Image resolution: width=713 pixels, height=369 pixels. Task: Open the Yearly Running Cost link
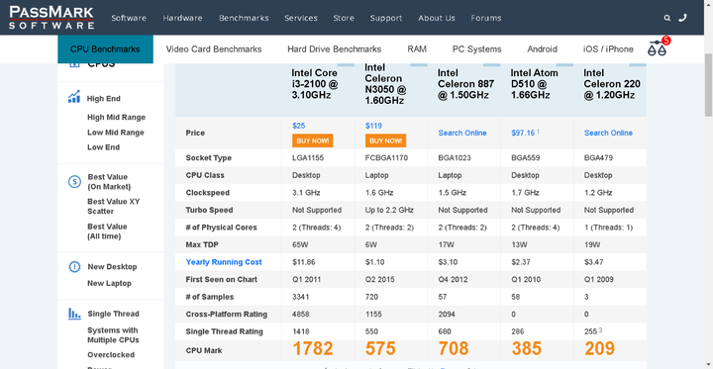(x=224, y=262)
